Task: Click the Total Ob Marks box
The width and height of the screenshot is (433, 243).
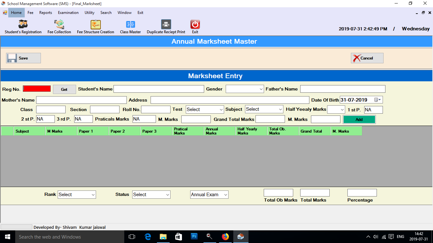Action: pyautogui.click(x=278, y=193)
